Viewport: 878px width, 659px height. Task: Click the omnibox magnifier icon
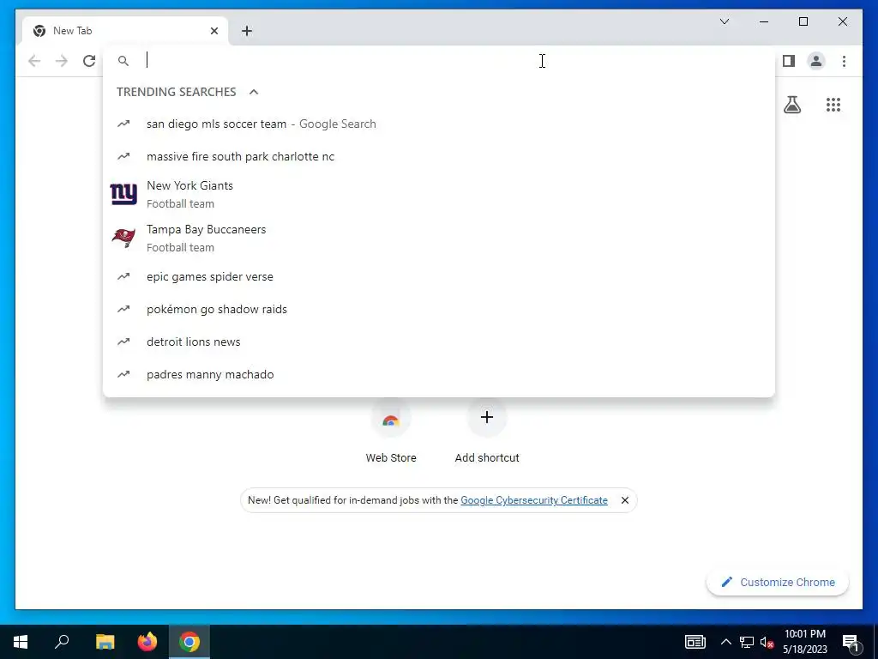(123, 61)
